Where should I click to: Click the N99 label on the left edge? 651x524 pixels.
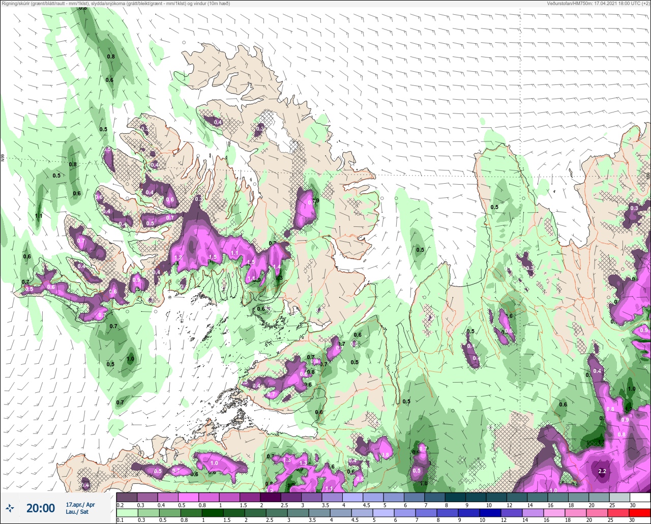click(3, 158)
